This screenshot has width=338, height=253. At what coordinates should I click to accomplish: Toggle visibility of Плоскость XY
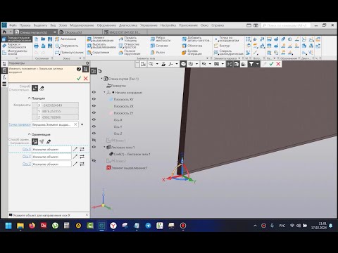94,99
